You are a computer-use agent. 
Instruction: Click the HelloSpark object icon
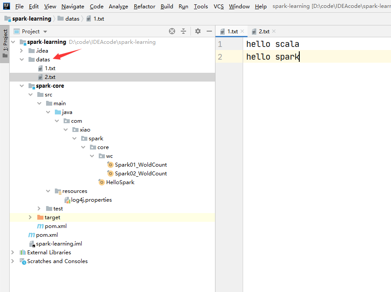[x=101, y=182]
